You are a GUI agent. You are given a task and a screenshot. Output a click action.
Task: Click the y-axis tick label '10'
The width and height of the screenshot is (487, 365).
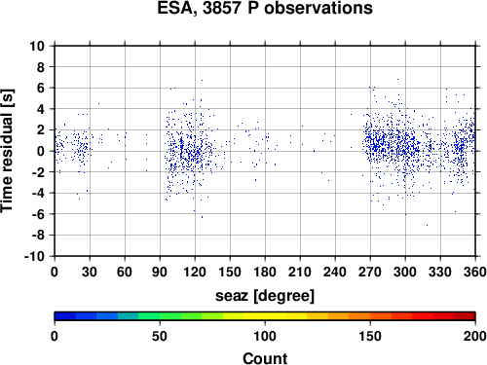(37, 46)
